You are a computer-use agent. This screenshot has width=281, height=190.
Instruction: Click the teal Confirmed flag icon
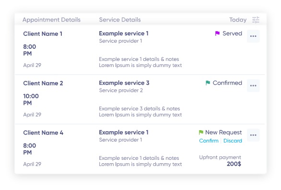point(208,83)
